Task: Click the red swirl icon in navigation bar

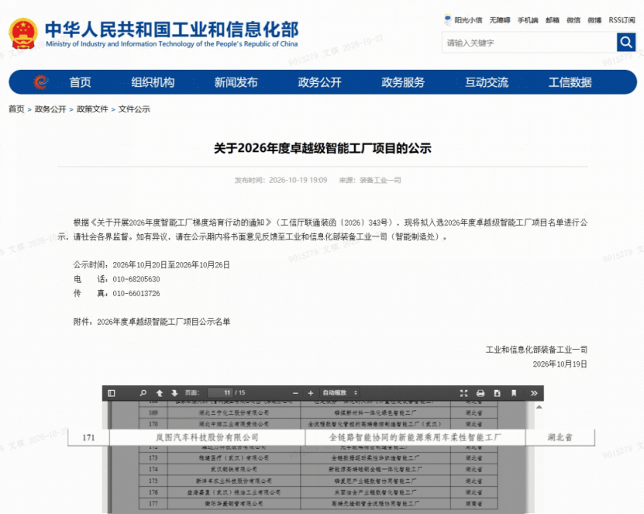Action: coord(40,81)
